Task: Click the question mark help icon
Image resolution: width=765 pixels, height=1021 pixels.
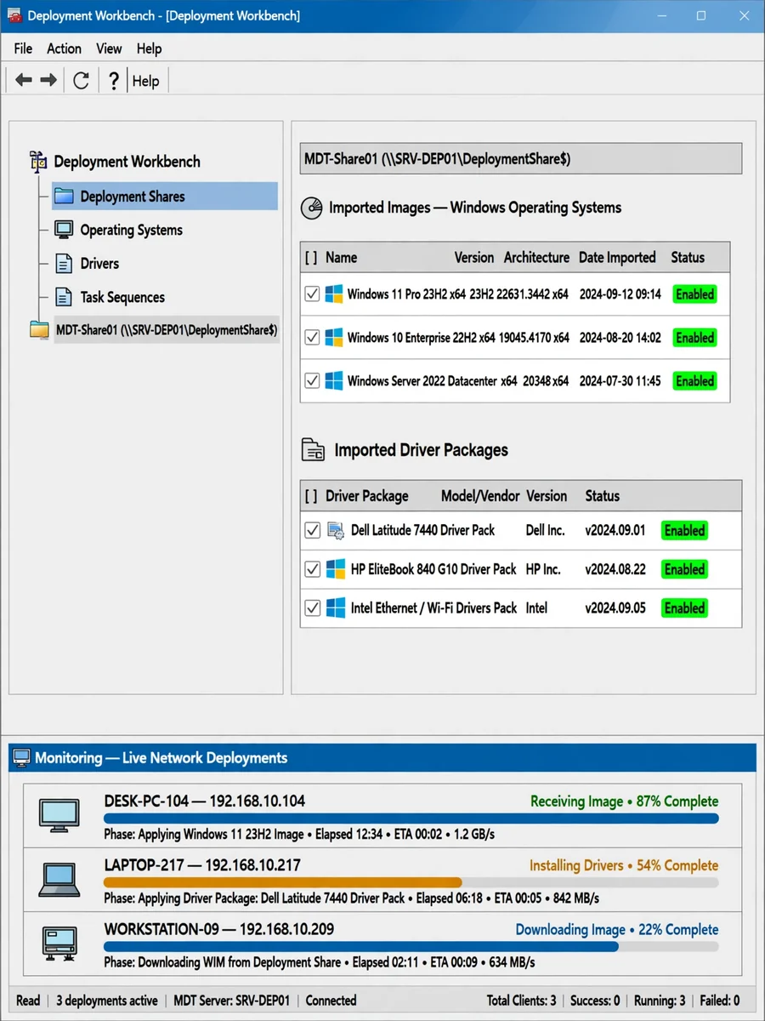Action: (x=113, y=80)
